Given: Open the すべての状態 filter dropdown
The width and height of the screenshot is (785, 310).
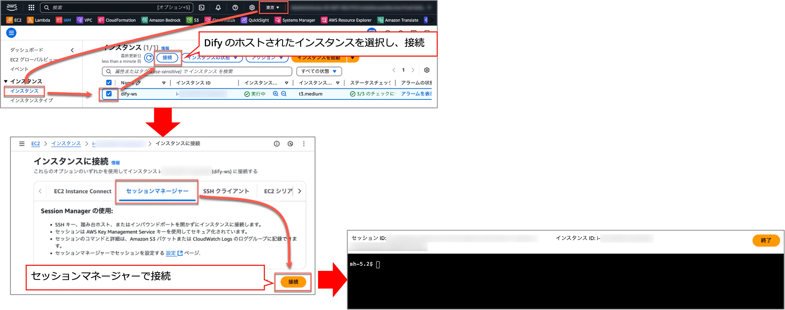Looking at the screenshot, I should [x=319, y=71].
